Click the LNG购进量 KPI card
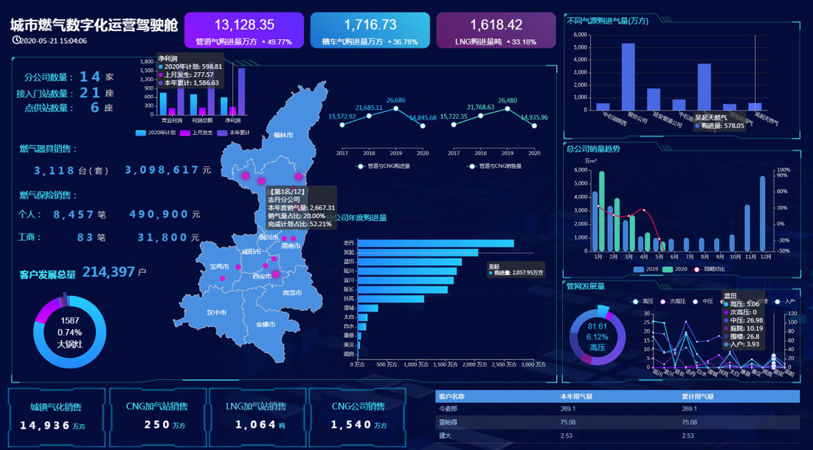 tap(496, 30)
